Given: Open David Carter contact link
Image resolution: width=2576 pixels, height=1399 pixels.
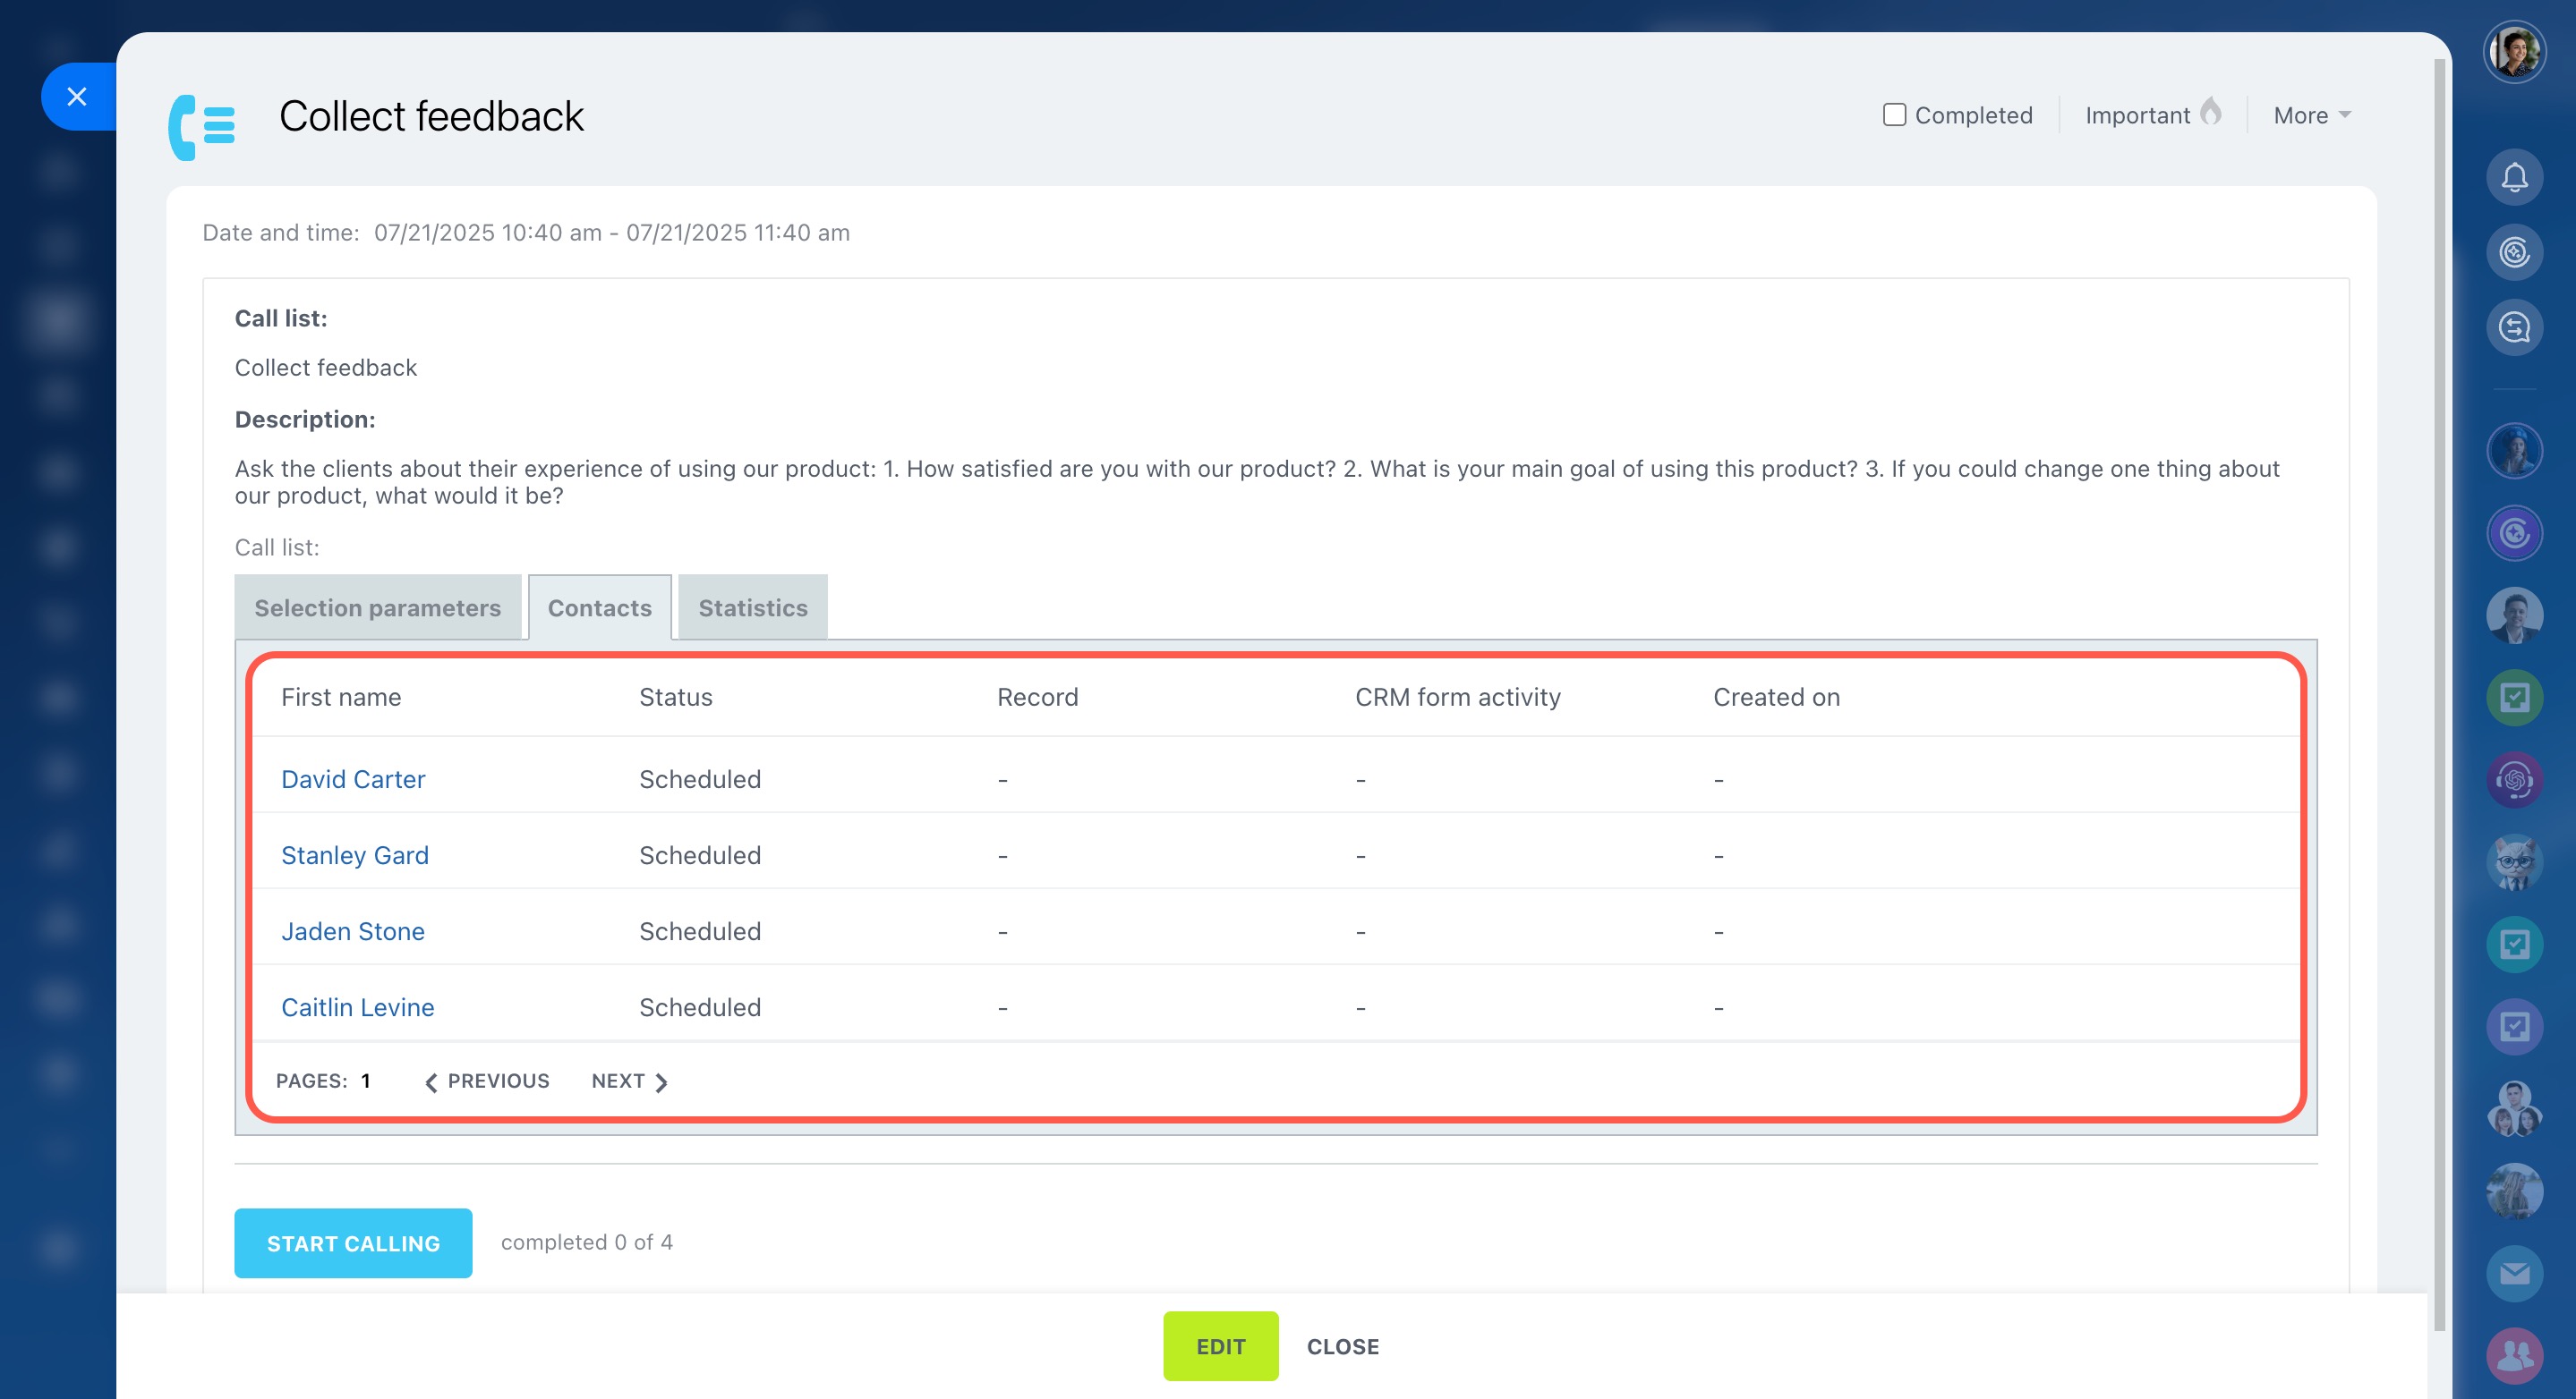Looking at the screenshot, I should pos(353,779).
